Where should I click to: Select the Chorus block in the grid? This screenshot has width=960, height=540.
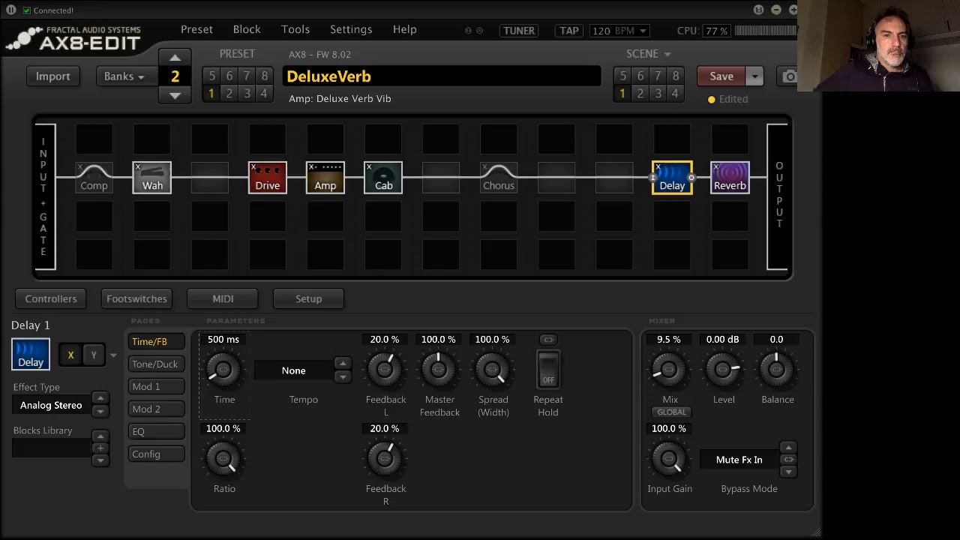click(x=499, y=178)
